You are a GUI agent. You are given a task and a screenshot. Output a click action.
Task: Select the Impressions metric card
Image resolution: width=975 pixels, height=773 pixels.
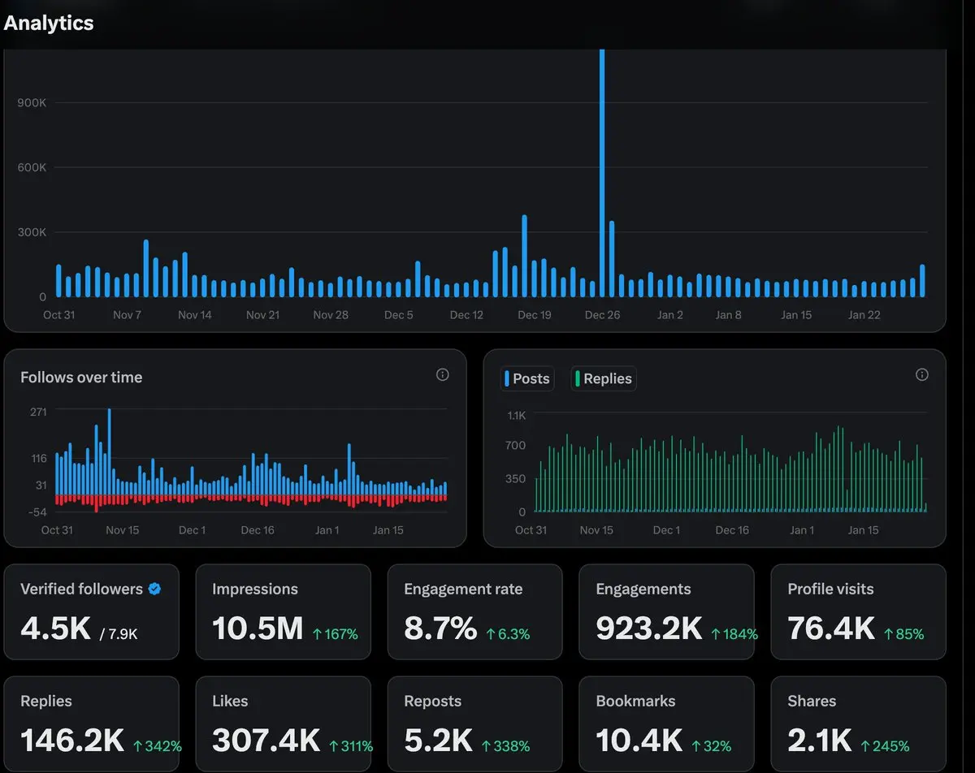283,612
